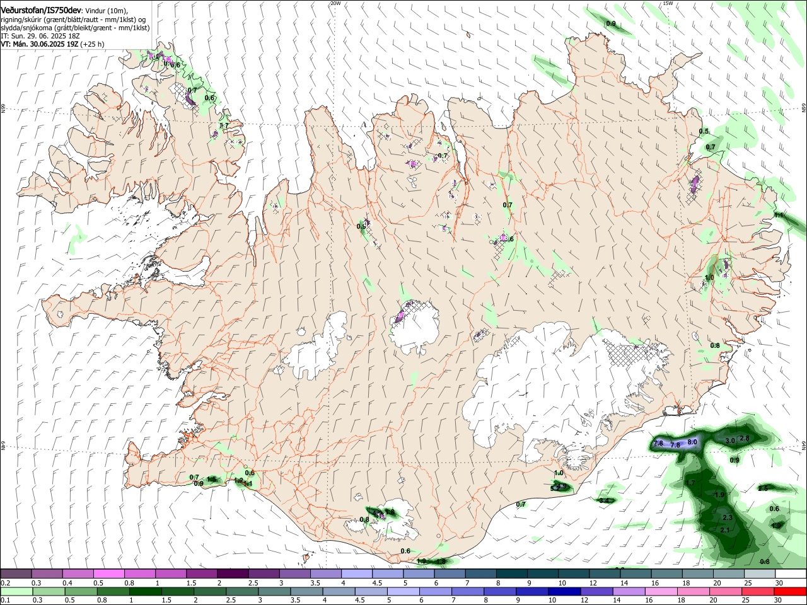
Task: Click the 0.1 legend value
Action: tap(6, 601)
